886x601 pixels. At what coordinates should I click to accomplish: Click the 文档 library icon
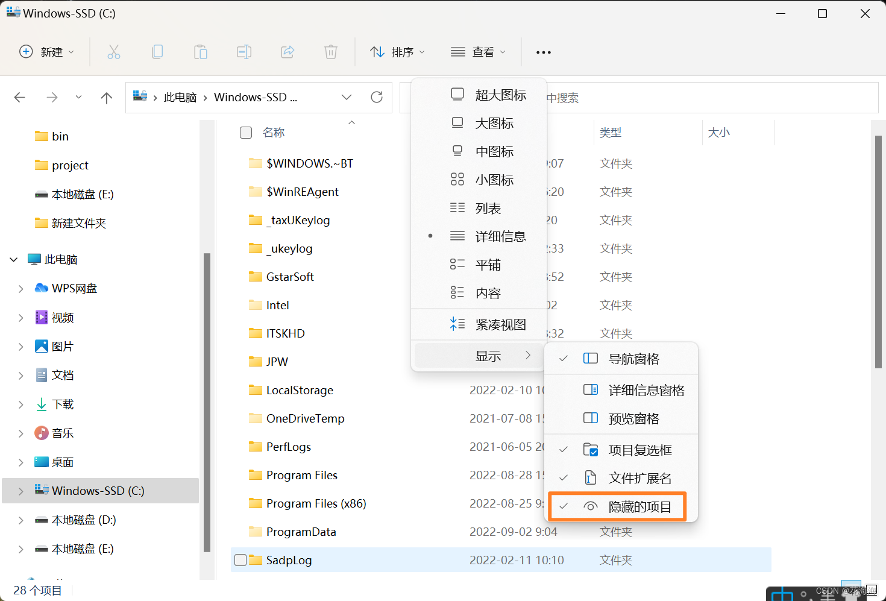click(x=42, y=375)
